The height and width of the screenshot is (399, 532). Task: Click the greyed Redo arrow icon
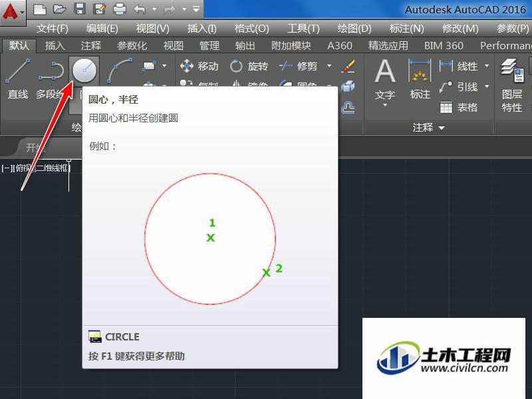click(x=170, y=9)
